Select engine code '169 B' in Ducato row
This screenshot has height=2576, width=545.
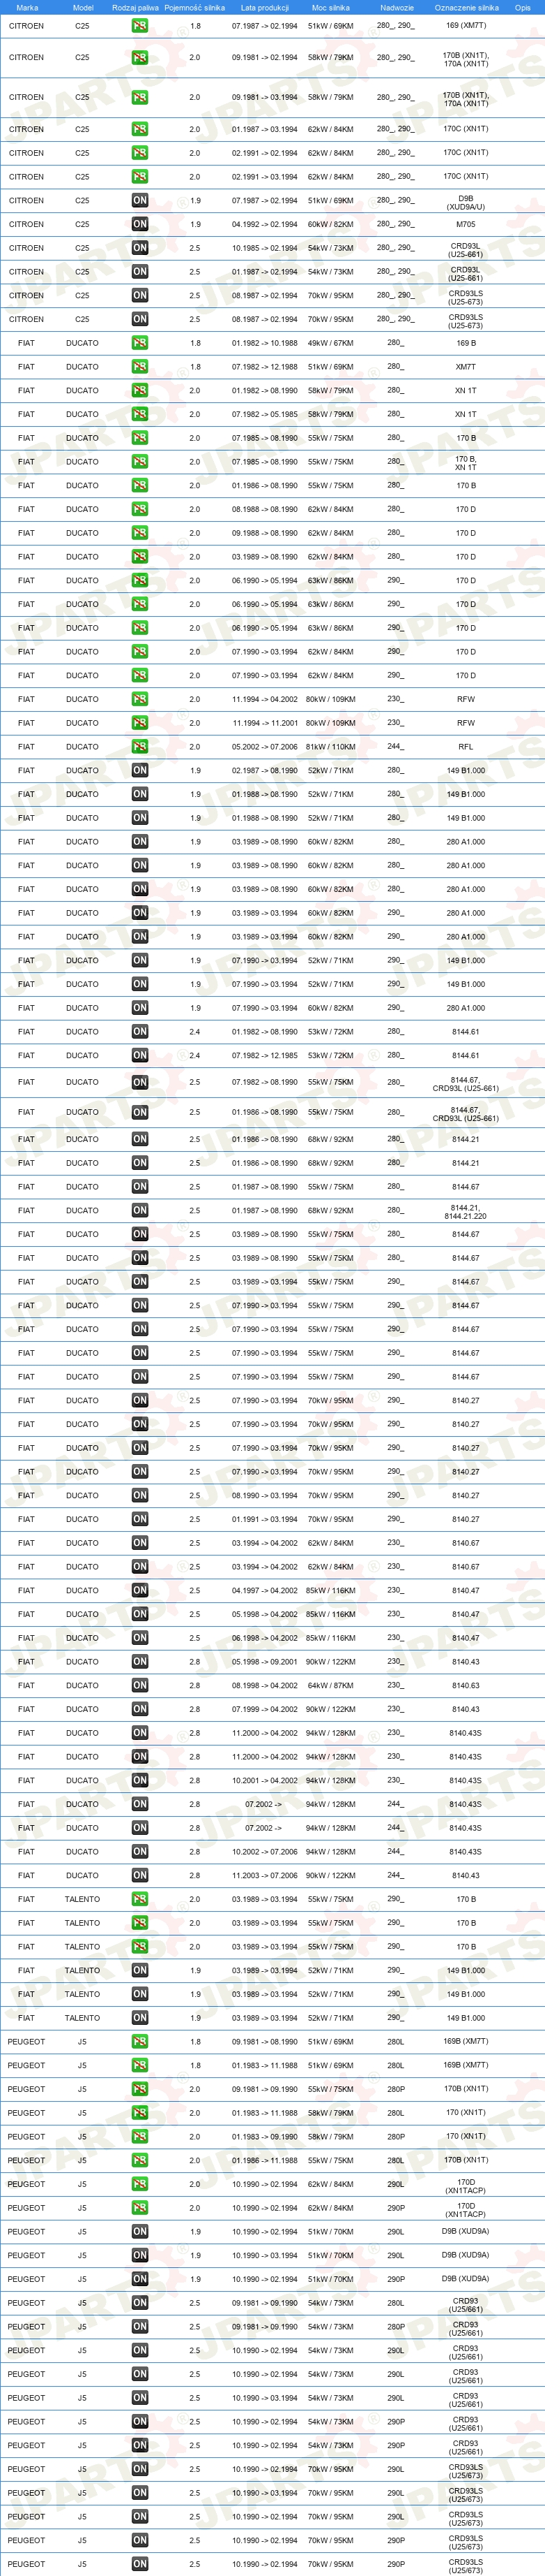[466, 343]
